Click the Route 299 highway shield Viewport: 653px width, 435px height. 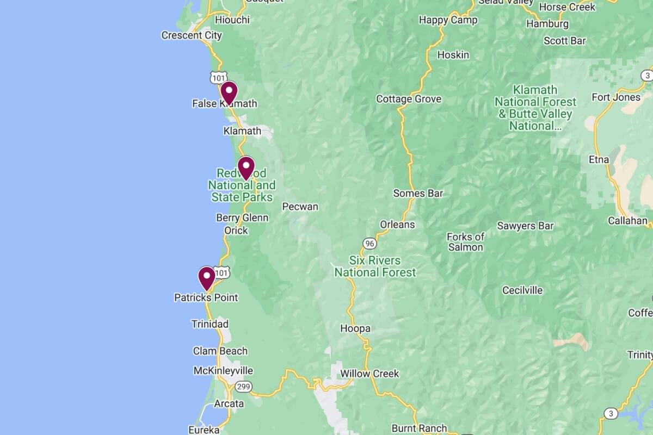243,387
